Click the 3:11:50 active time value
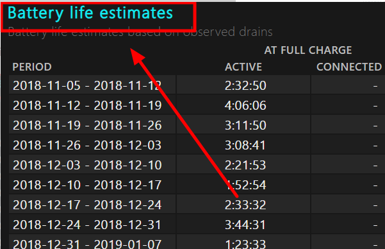This screenshot has width=385, height=249. click(x=245, y=125)
